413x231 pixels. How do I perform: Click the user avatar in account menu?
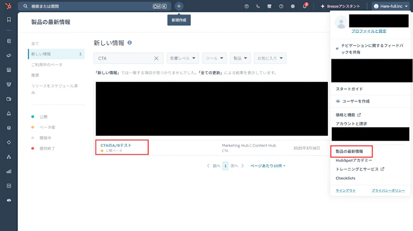341,22
